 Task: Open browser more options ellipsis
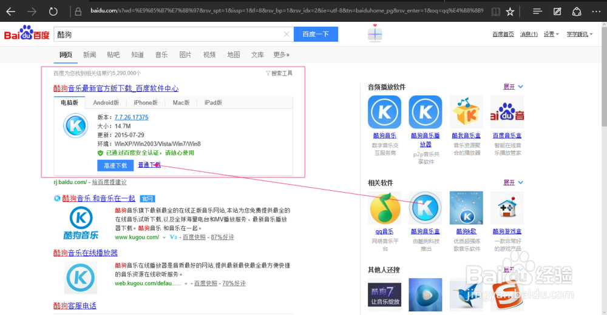tap(596, 12)
